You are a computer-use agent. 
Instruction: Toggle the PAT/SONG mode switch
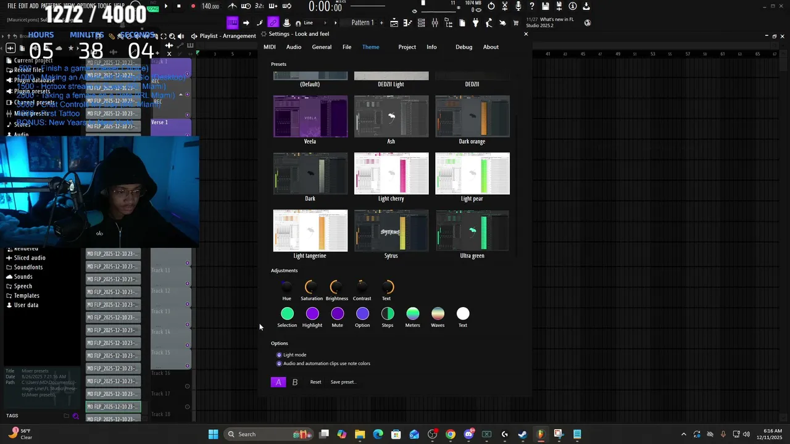153,6
